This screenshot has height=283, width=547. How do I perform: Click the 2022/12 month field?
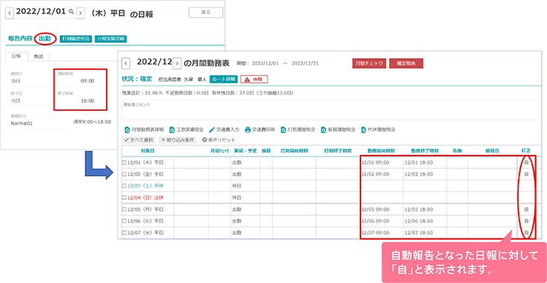154,62
